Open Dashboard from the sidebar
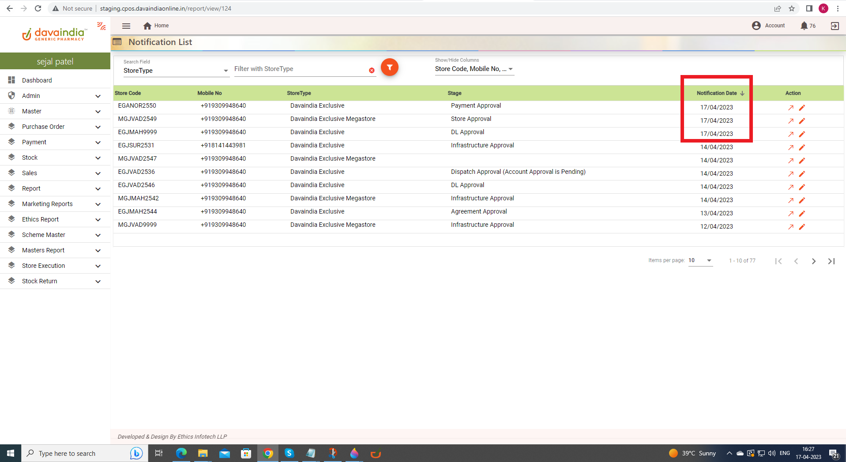The height and width of the screenshot is (462, 846). (x=37, y=80)
